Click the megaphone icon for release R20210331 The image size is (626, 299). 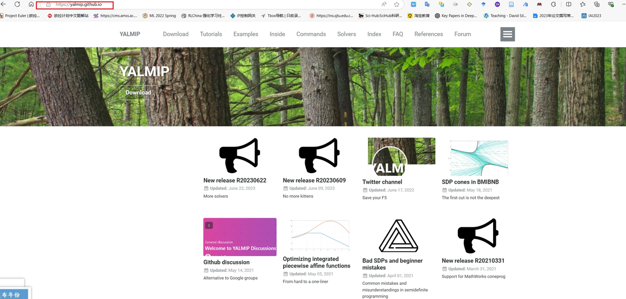pos(477,236)
